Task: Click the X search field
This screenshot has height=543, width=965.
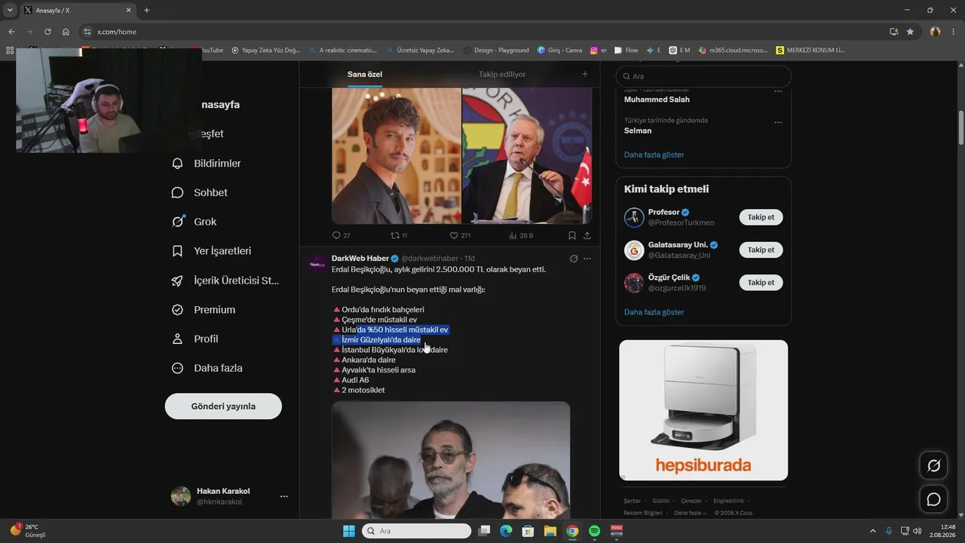Action: point(703,76)
